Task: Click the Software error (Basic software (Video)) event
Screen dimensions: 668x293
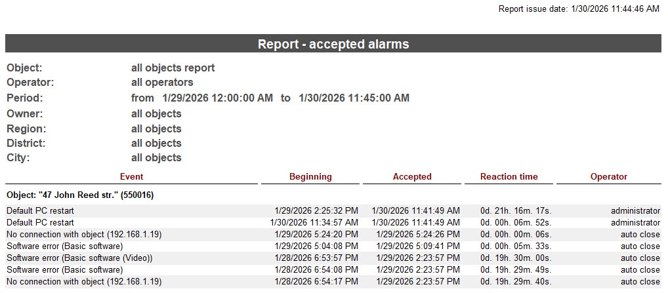Action: pyautogui.click(x=79, y=258)
